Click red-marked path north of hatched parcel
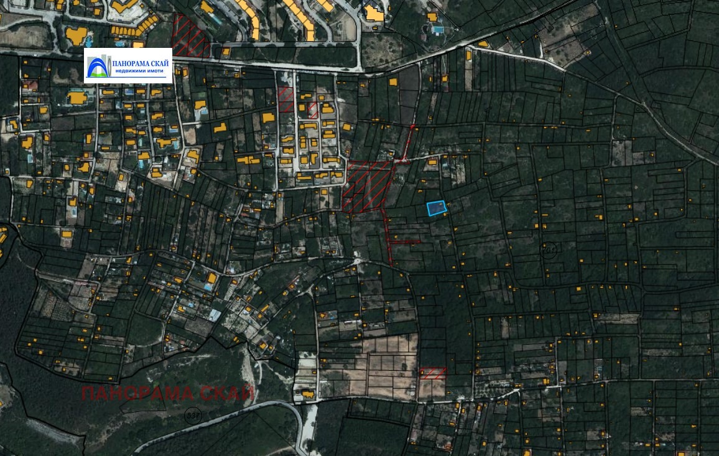This screenshot has width=719, height=456. tap(407, 143)
